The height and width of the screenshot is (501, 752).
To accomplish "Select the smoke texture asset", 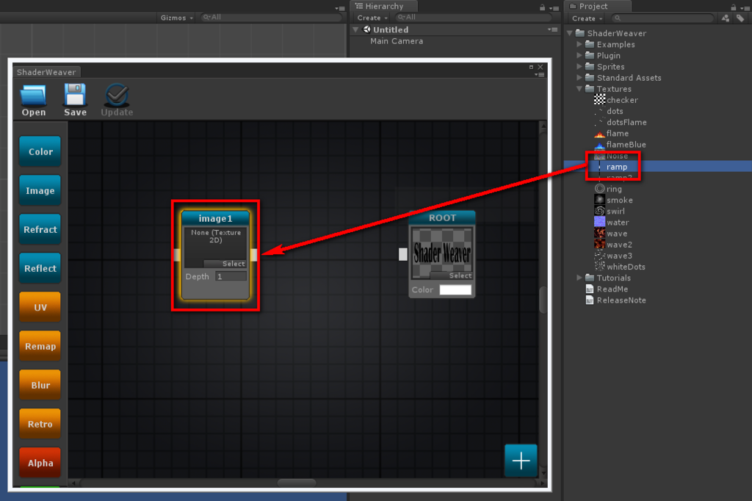I will (613, 200).
